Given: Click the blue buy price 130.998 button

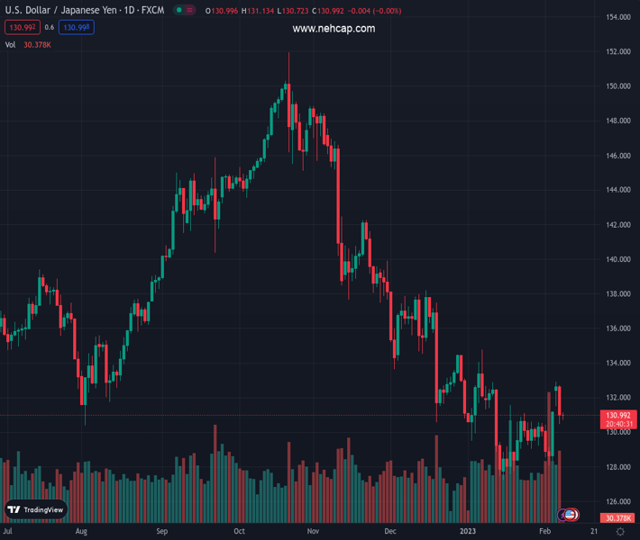Looking at the screenshot, I should pyautogui.click(x=77, y=27).
